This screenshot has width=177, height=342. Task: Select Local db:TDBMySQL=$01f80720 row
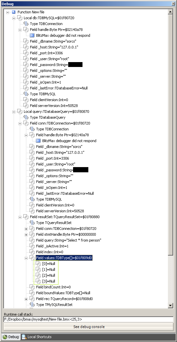[49, 18]
